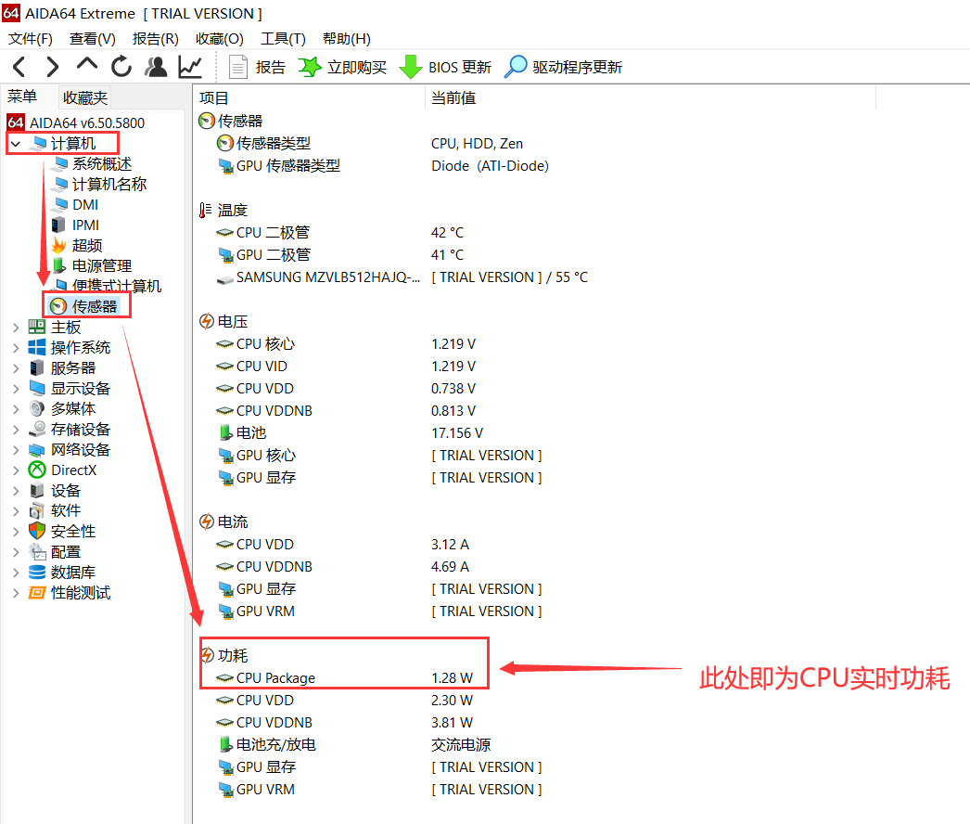Image resolution: width=970 pixels, height=824 pixels.
Task: Click the BIOS 更新 green arrow icon
Action: coord(409,66)
